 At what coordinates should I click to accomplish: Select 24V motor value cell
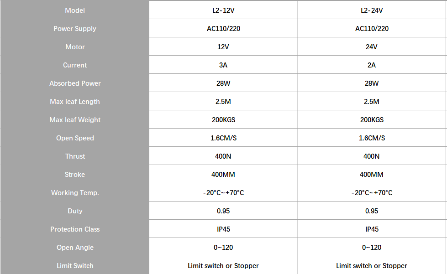[x=372, y=47]
